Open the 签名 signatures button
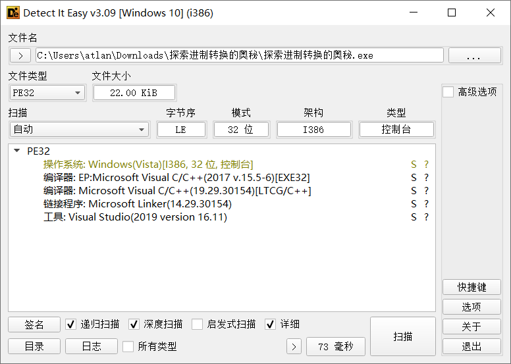Viewport: 511px width, 364px height. coord(34,325)
